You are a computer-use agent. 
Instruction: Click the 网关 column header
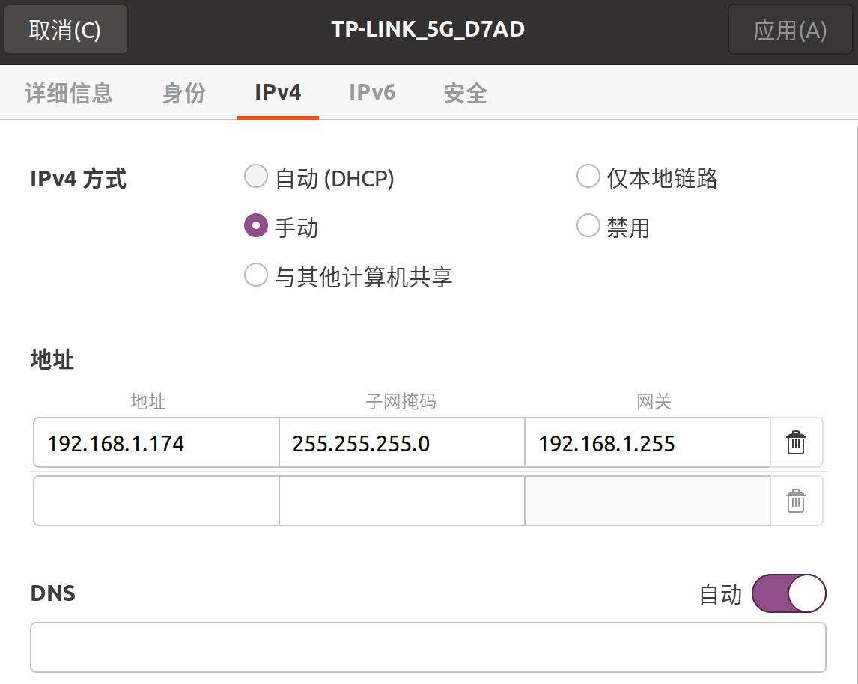coord(654,401)
